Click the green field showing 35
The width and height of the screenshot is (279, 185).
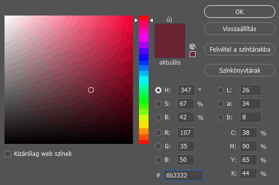point(186,146)
